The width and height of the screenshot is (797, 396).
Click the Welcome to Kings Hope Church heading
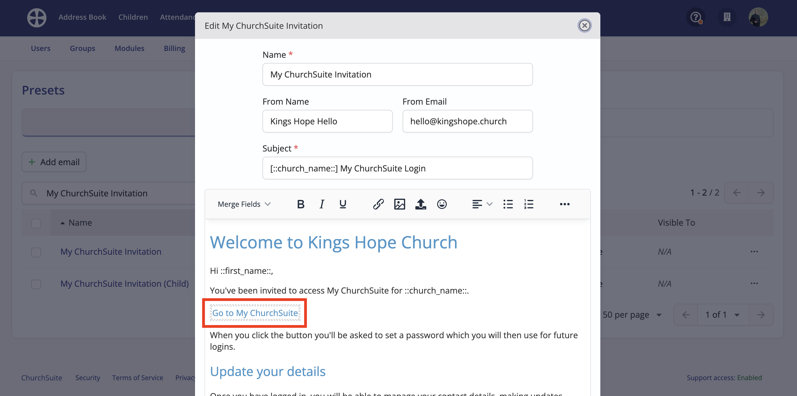coord(334,242)
